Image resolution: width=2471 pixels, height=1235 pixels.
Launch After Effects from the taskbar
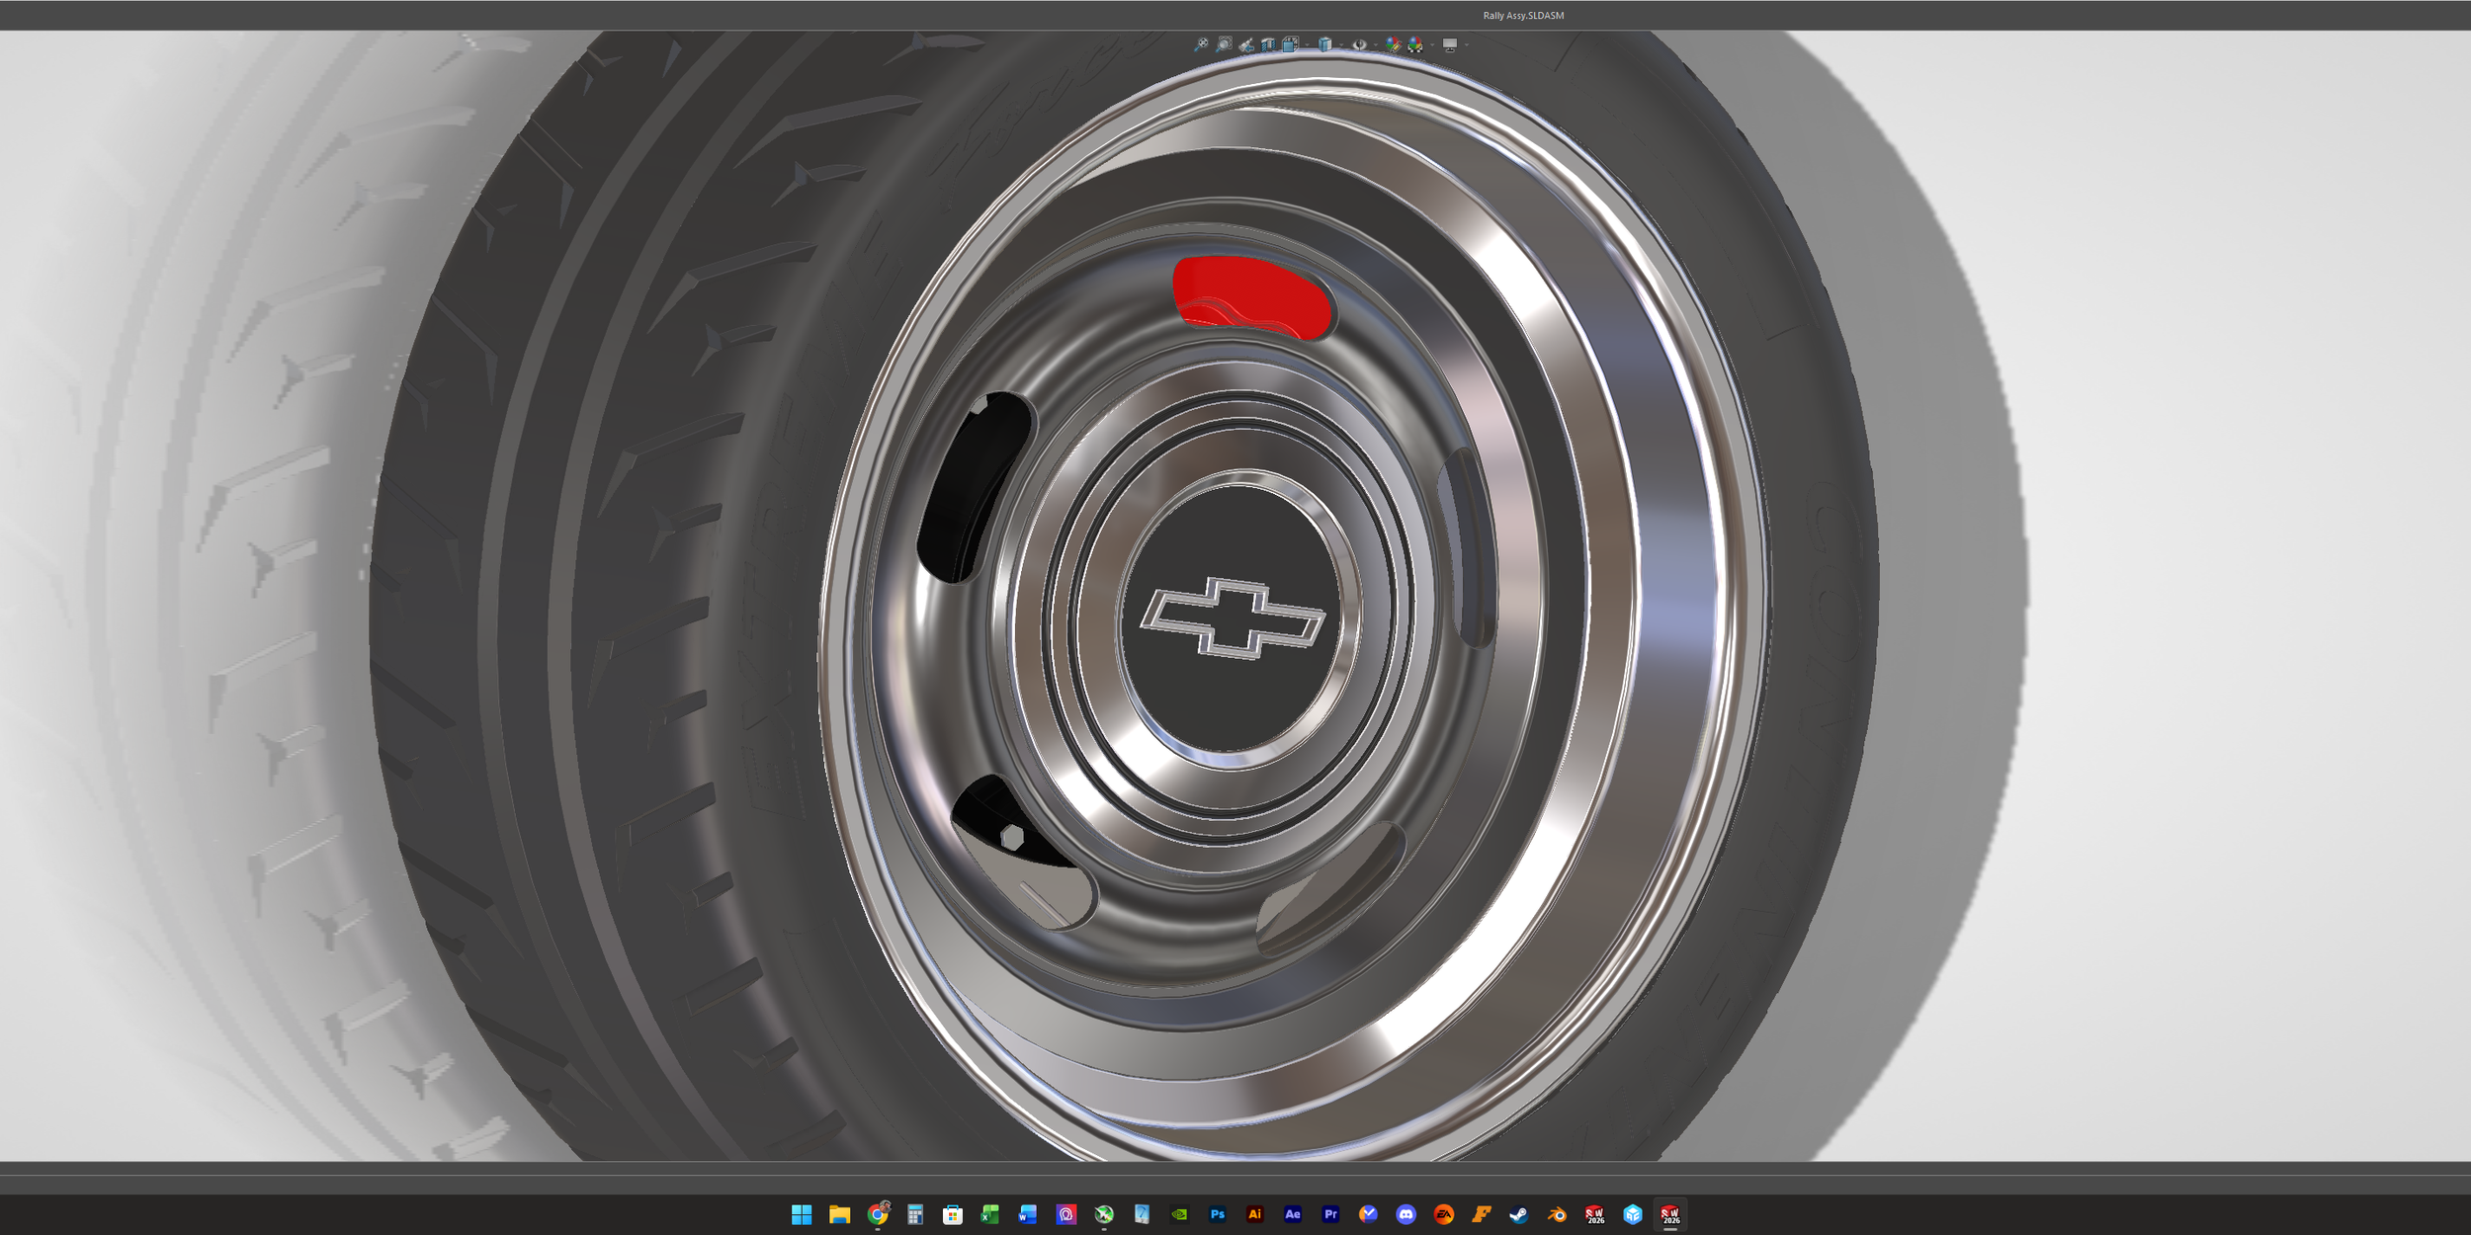click(x=1293, y=1214)
